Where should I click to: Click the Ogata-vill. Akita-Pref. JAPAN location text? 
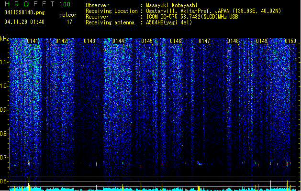pos(213,11)
